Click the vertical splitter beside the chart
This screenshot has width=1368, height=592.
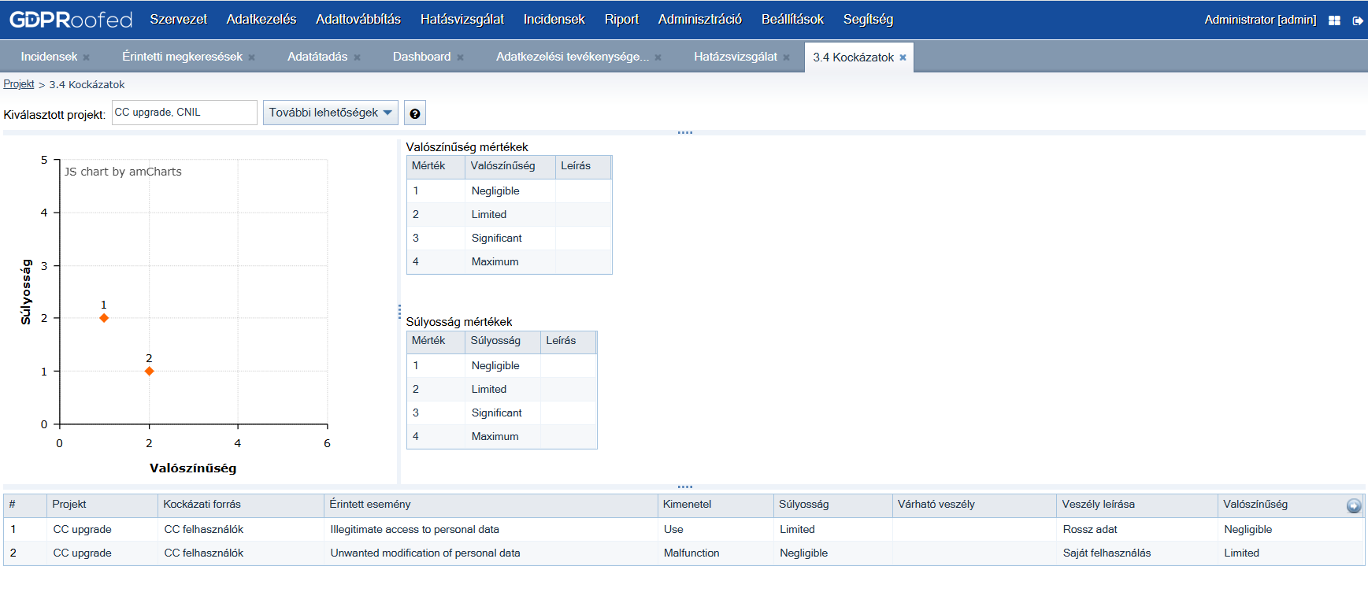(x=399, y=311)
